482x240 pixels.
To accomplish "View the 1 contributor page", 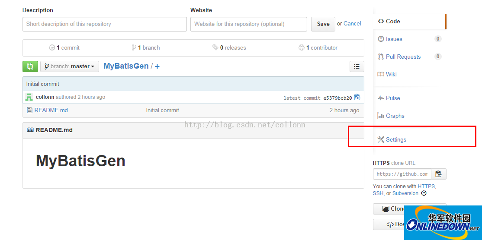I will 318,47.
